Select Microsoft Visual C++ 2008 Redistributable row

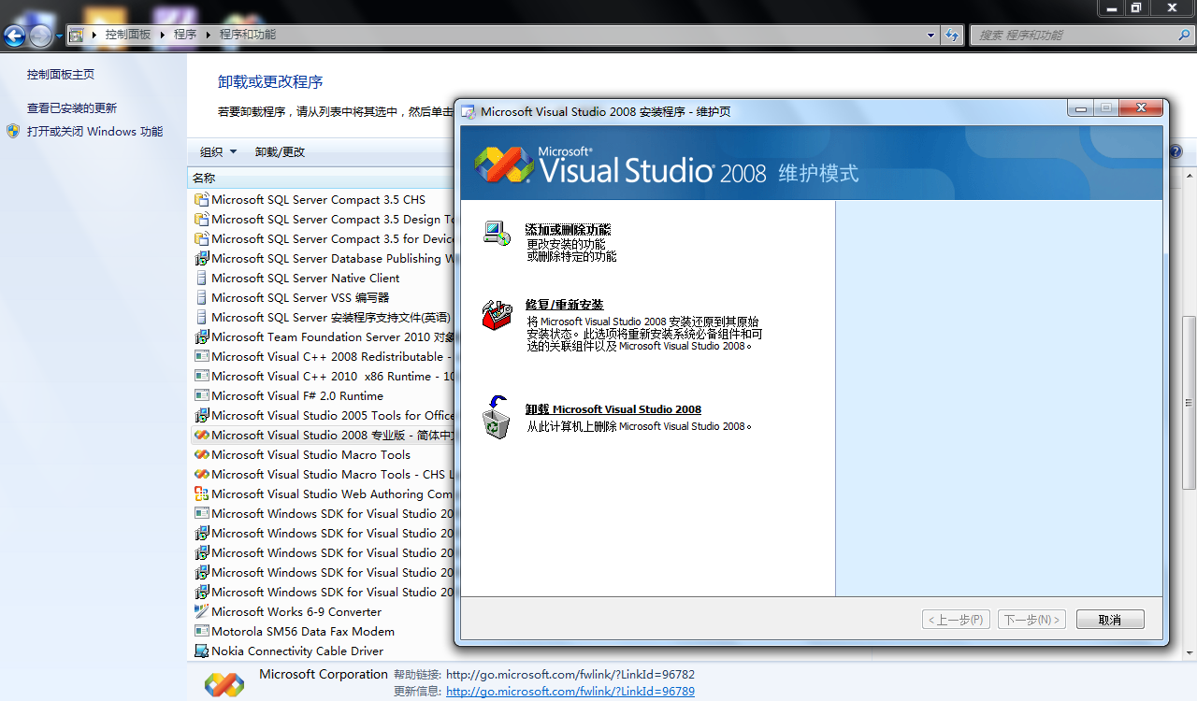(323, 356)
